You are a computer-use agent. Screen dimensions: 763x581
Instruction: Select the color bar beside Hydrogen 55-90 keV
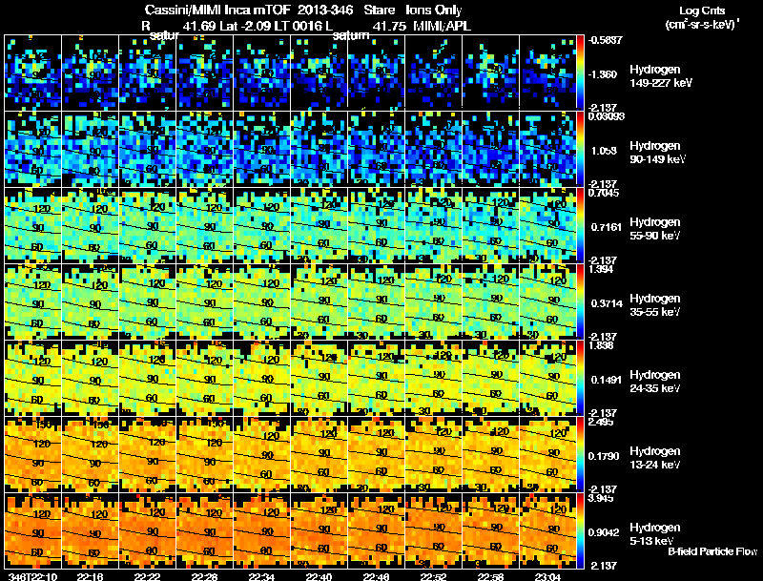(x=580, y=225)
